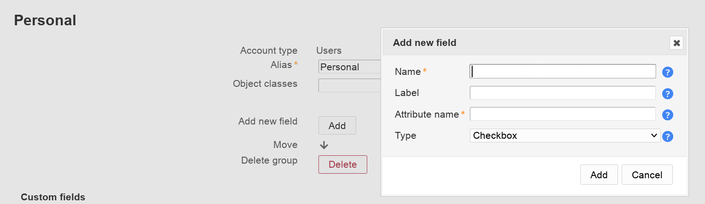Cancel the Add new field dialog
The width and height of the screenshot is (705, 204).
tap(647, 175)
